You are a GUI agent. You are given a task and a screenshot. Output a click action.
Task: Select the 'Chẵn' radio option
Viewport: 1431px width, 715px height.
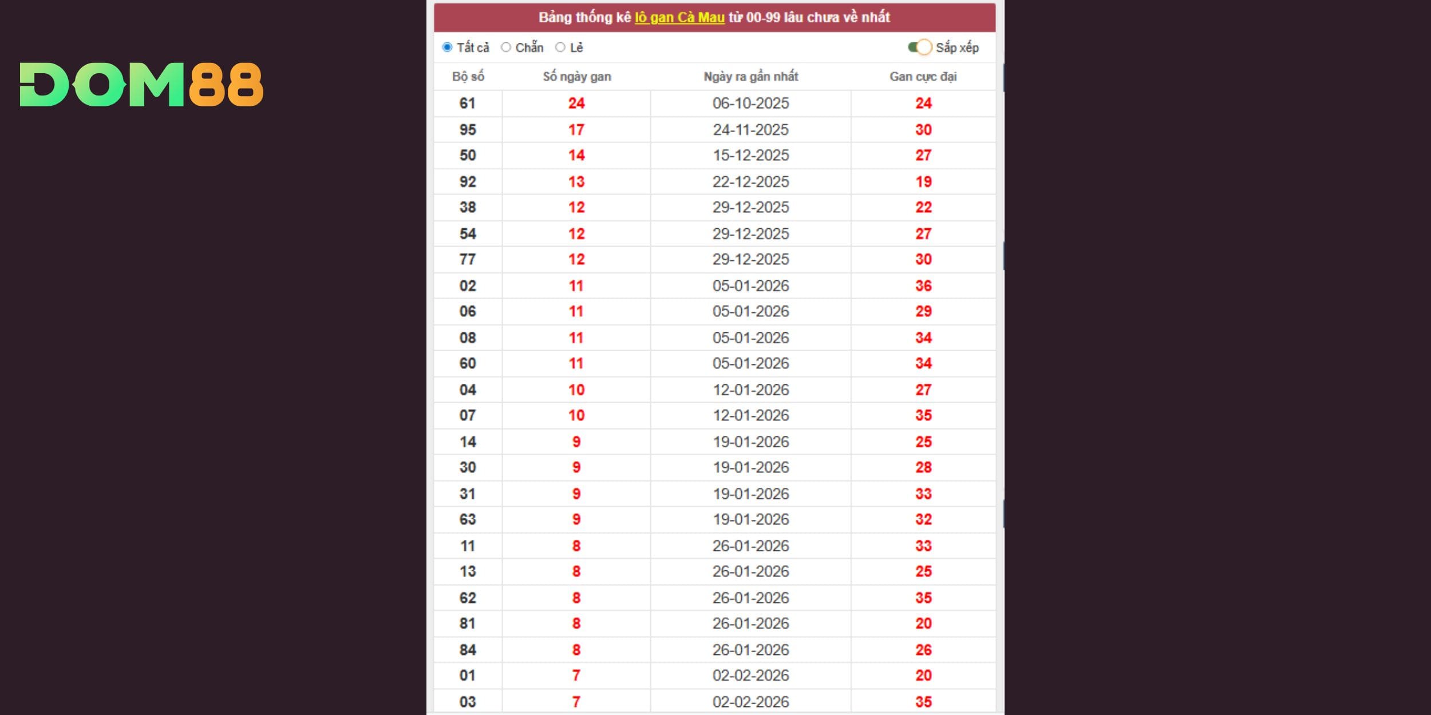pos(506,47)
